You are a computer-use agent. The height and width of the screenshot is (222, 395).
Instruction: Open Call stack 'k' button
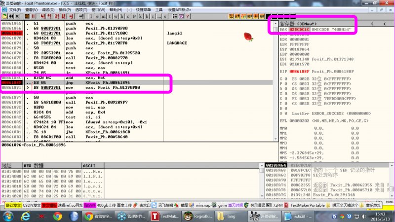pyautogui.click(x=140, y=16)
